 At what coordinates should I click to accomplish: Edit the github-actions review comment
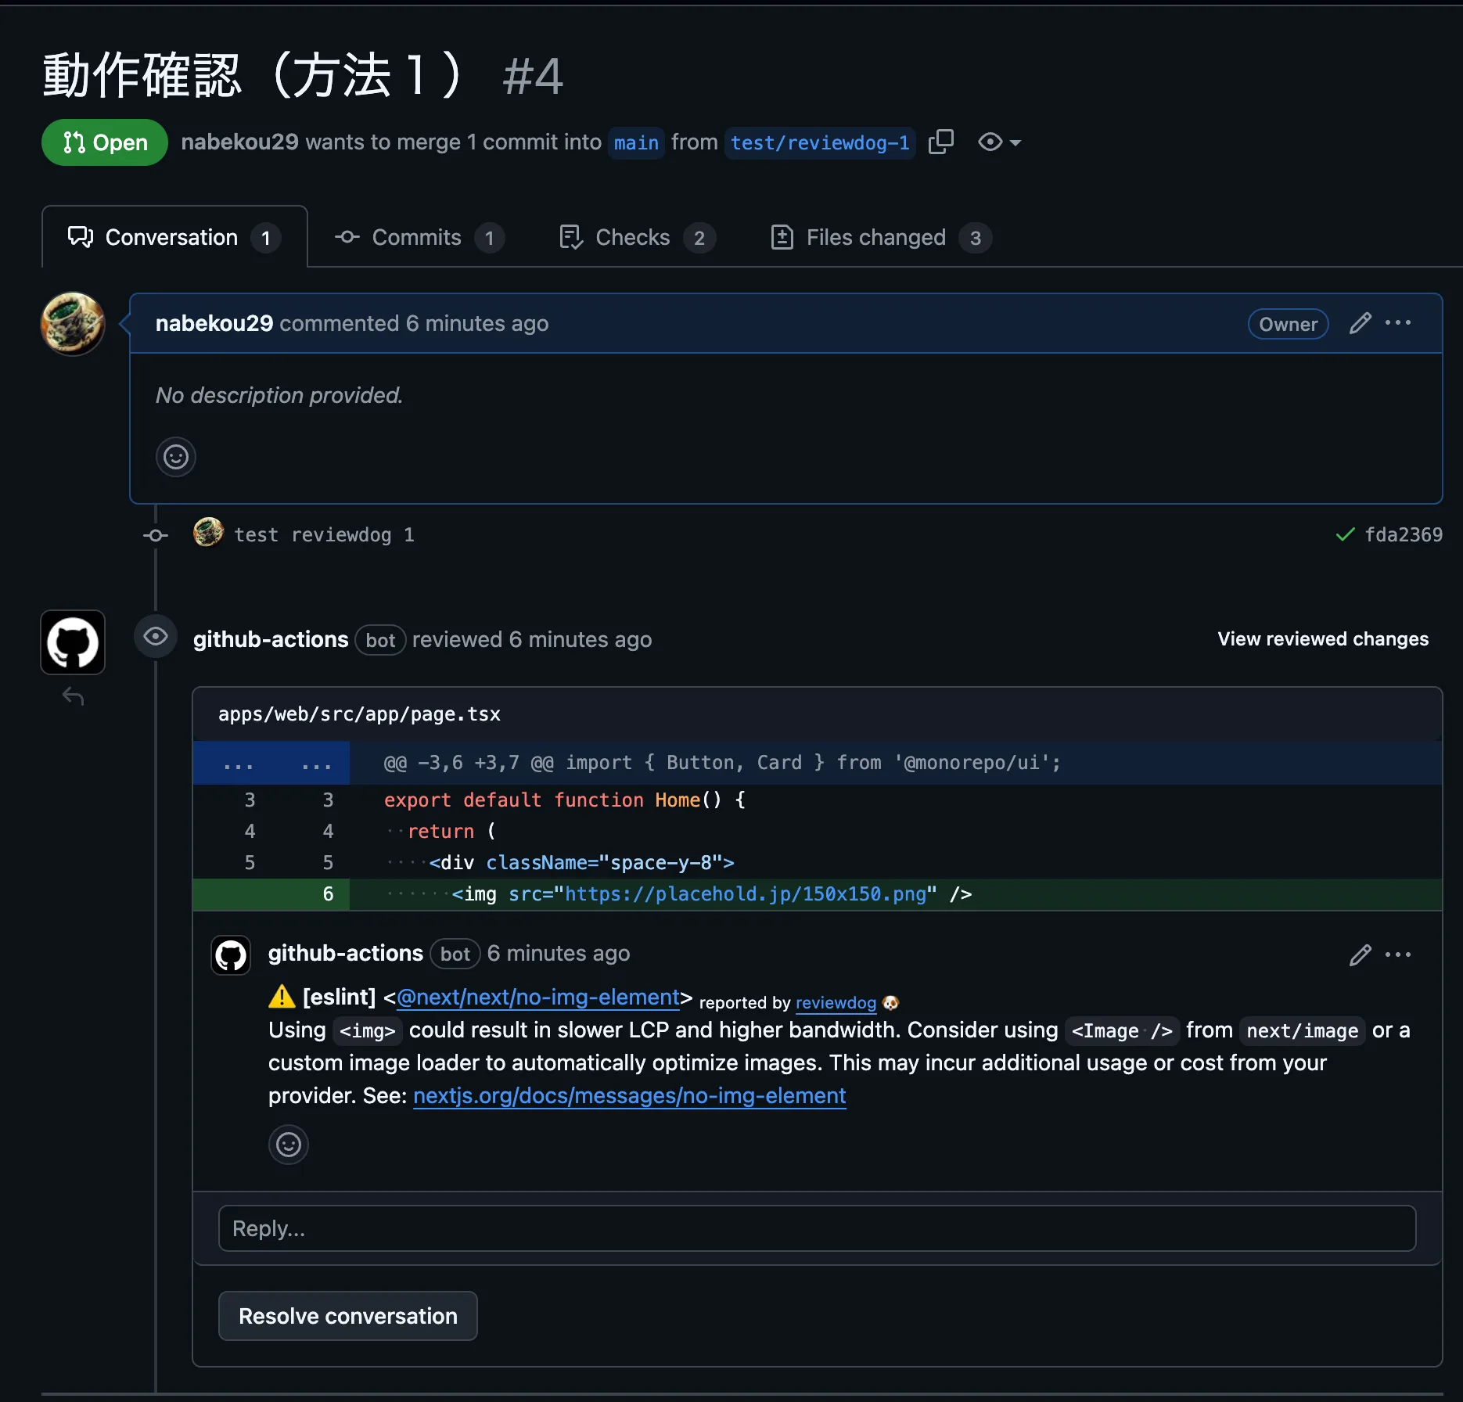pos(1359,954)
